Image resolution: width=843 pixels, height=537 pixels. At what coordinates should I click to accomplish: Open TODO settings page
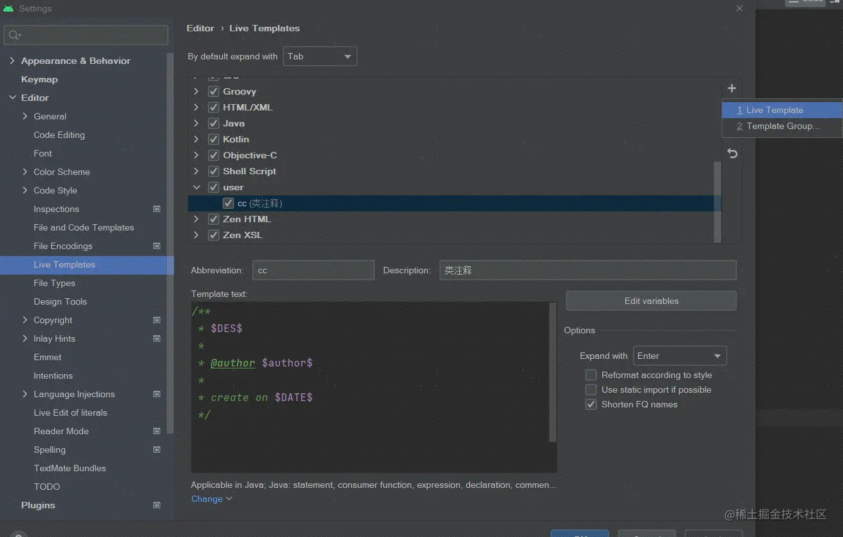(47, 487)
